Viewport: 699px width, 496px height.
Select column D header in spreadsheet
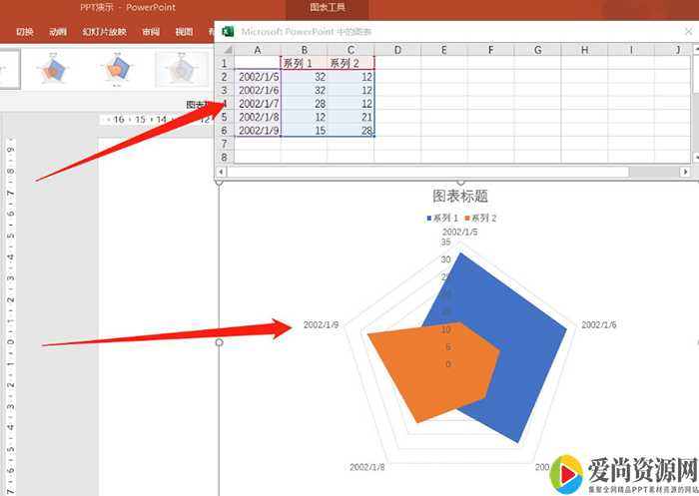tap(397, 49)
